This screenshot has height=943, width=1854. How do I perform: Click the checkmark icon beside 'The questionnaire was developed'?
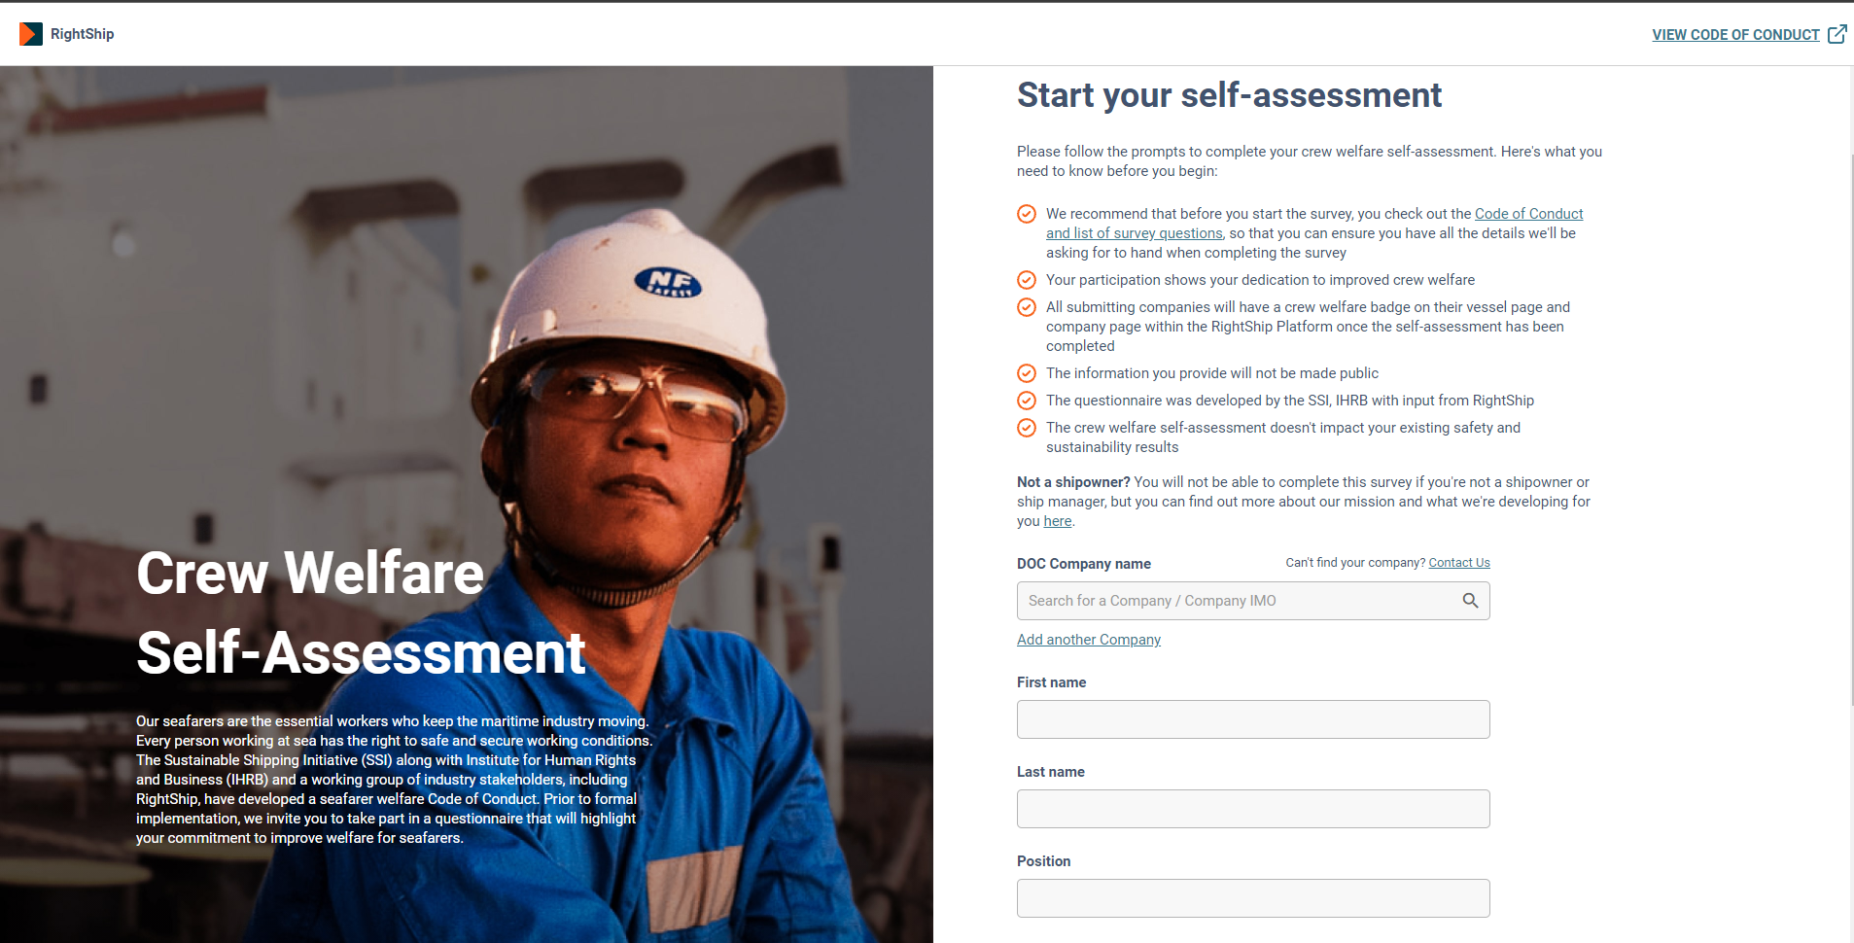point(1026,401)
